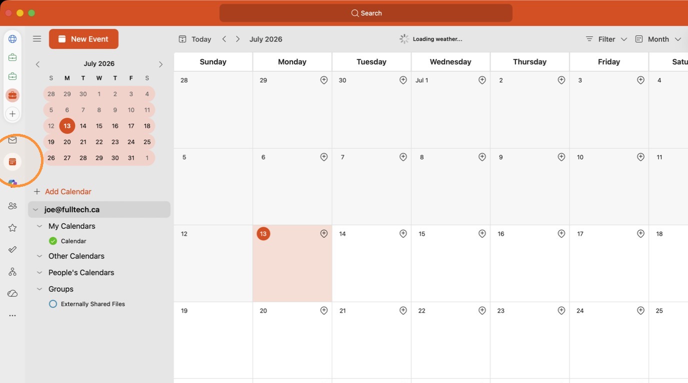688x383 pixels.
Task: Collapse Other Calendars section
Action: pyautogui.click(x=39, y=256)
